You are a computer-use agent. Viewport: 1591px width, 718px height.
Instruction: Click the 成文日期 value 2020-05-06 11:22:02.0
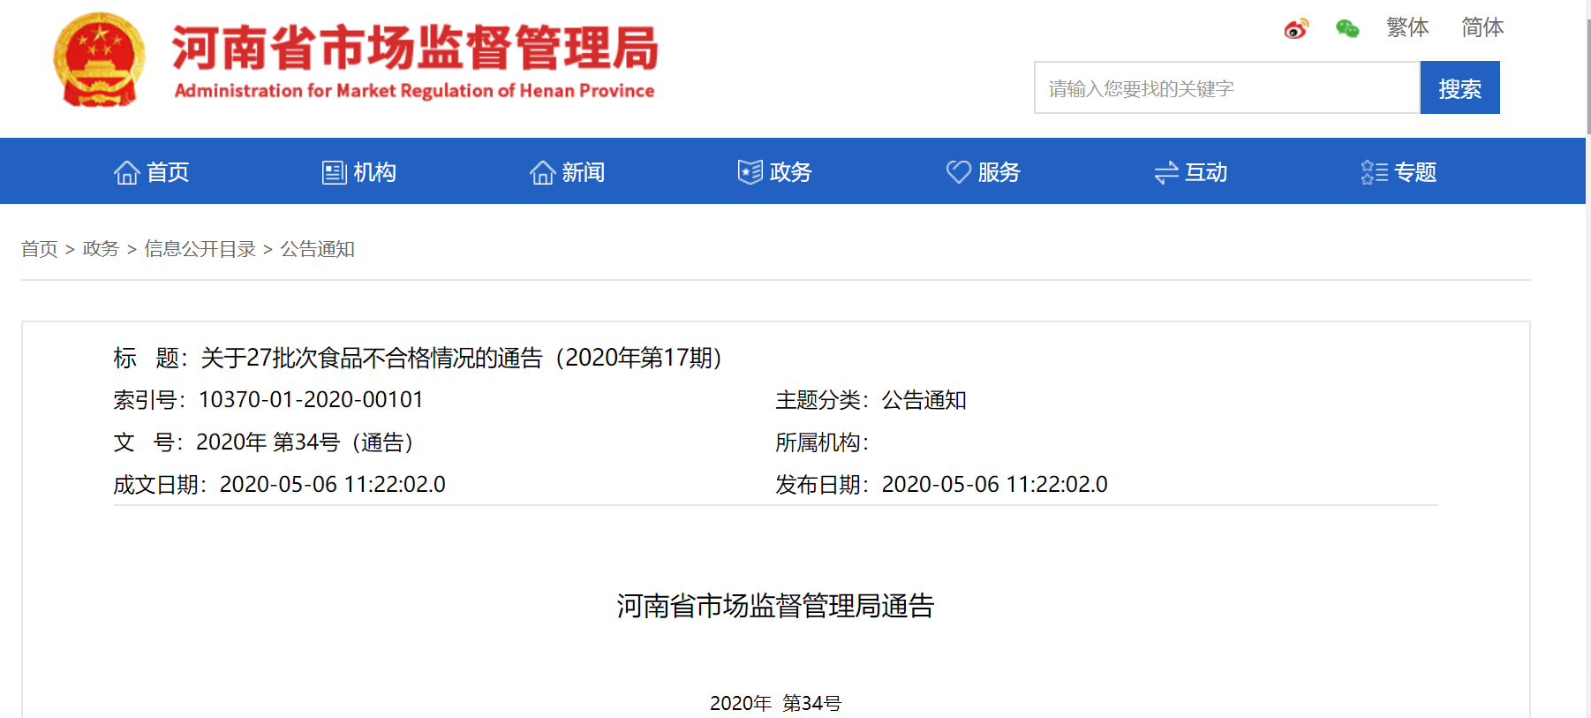click(x=333, y=485)
